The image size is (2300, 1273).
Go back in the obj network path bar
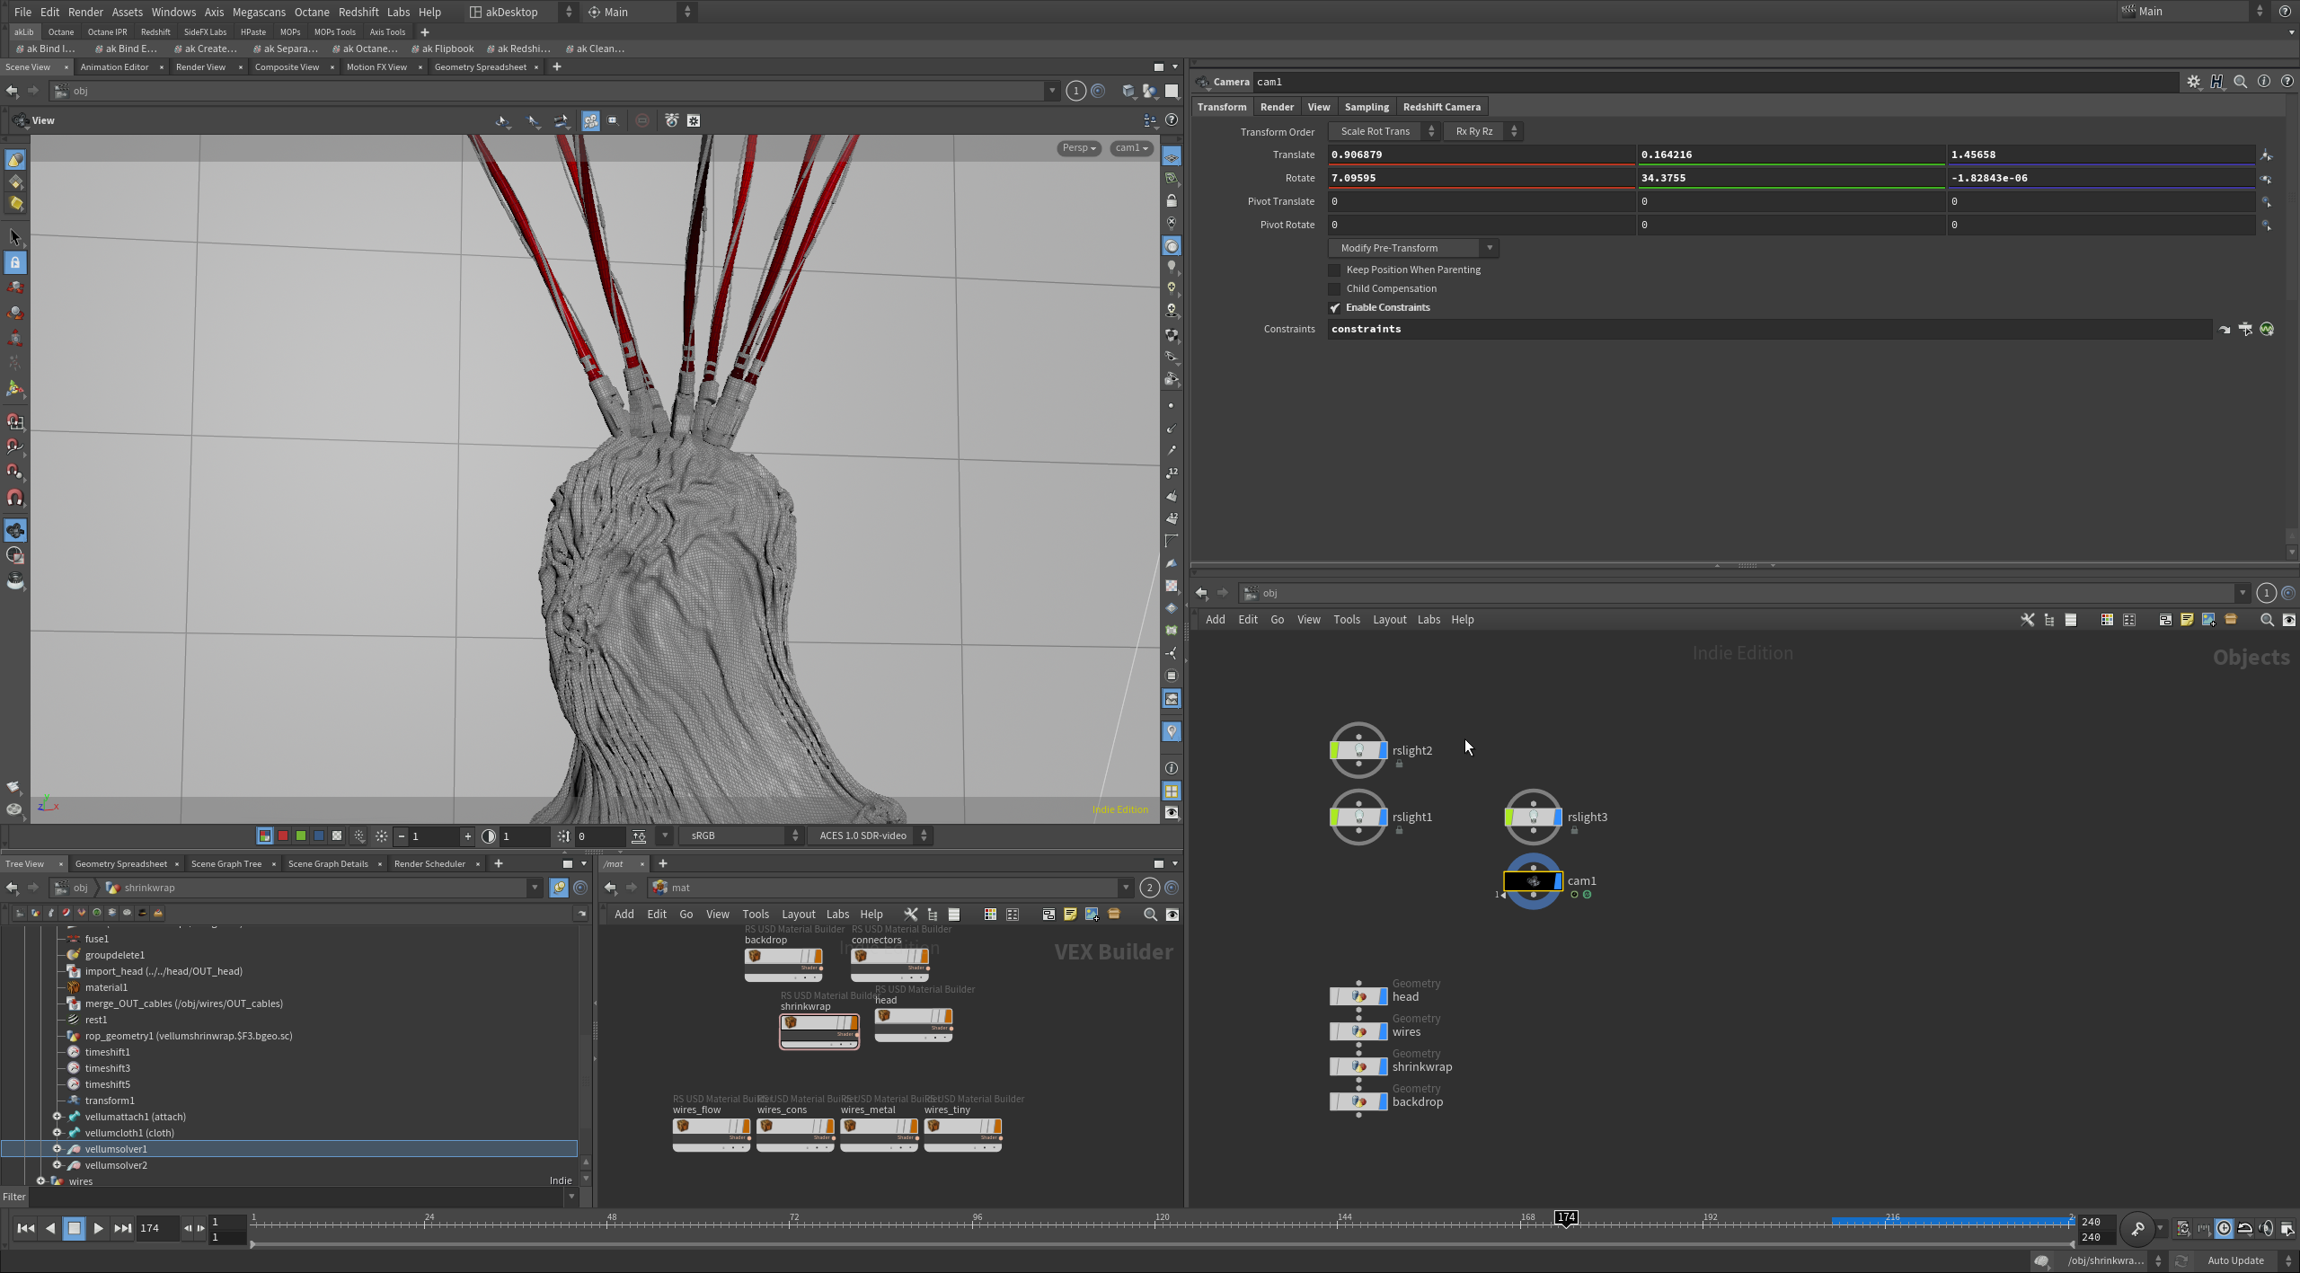(x=1201, y=593)
